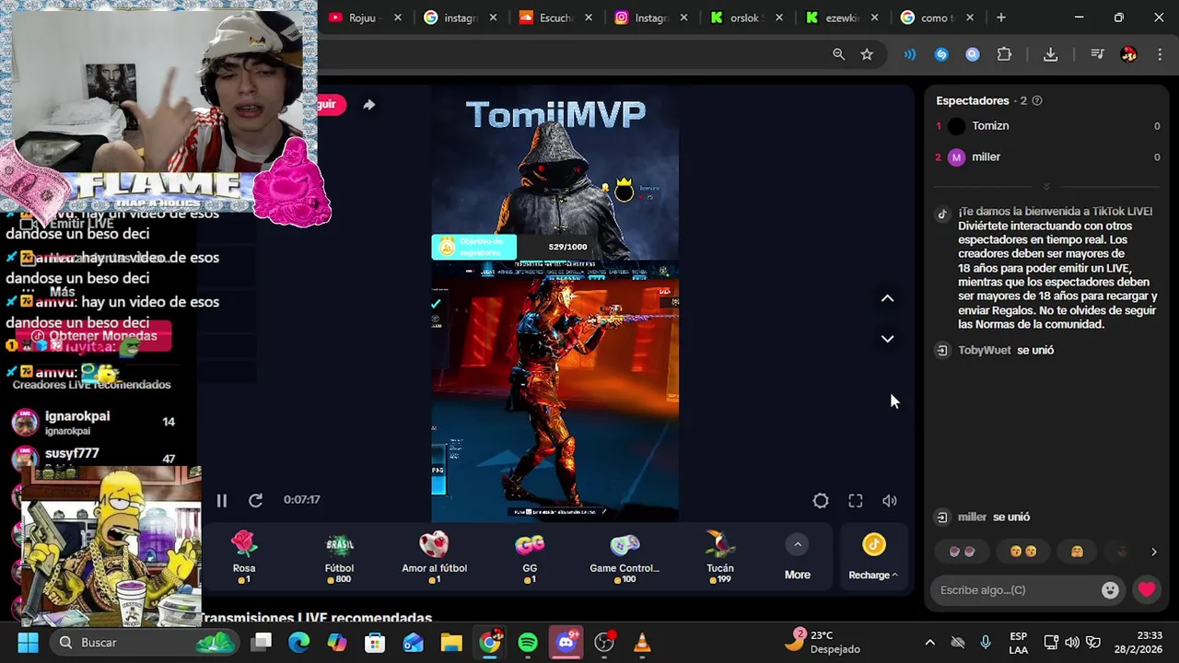Screen dimensions: 1179x663
Task: Open viewer Tomizn's profile
Action: 990,126
